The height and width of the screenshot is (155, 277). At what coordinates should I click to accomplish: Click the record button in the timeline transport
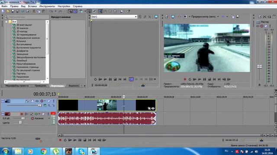click(60, 140)
